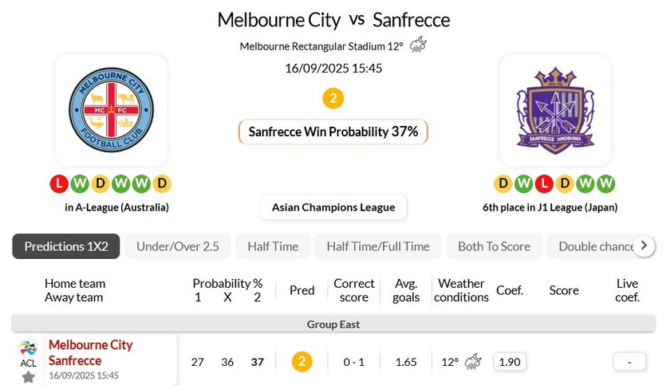
Task: Open the Asian Champions League button
Action: pyautogui.click(x=333, y=207)
